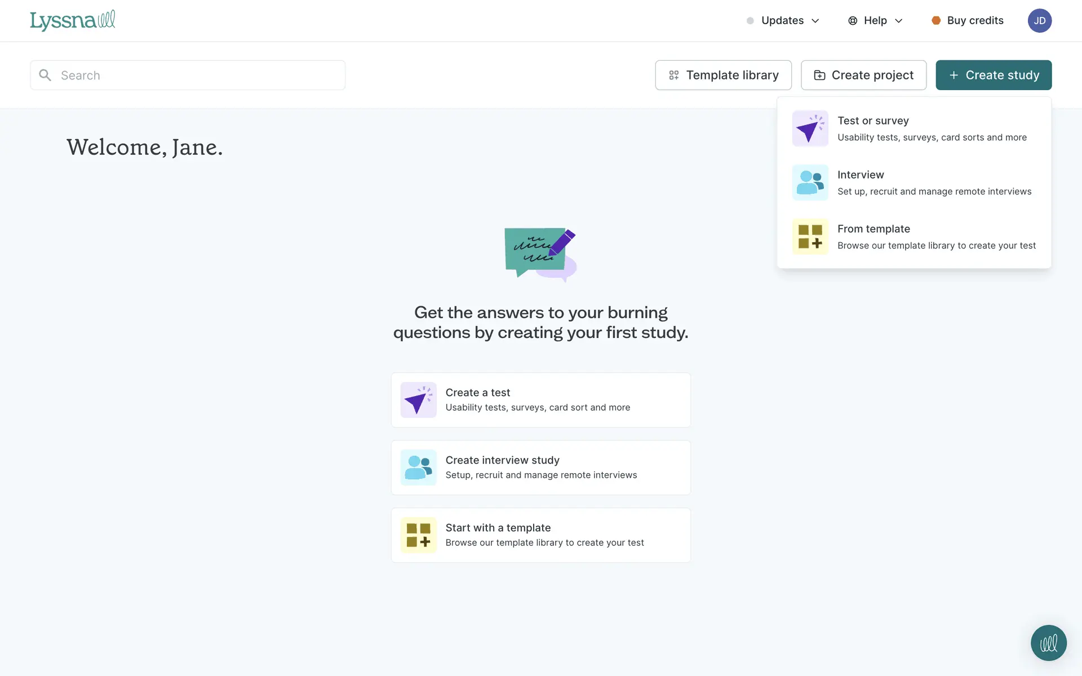The height and width of the screenshot is (676, 1082).
Task: Expand the Updates dropdown
Action: (783, 21)
